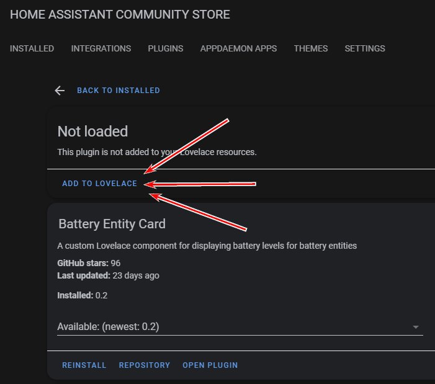Click the version dropdown arrow
The width and height of the screenshot is (435, 384).
coord(416,327)
